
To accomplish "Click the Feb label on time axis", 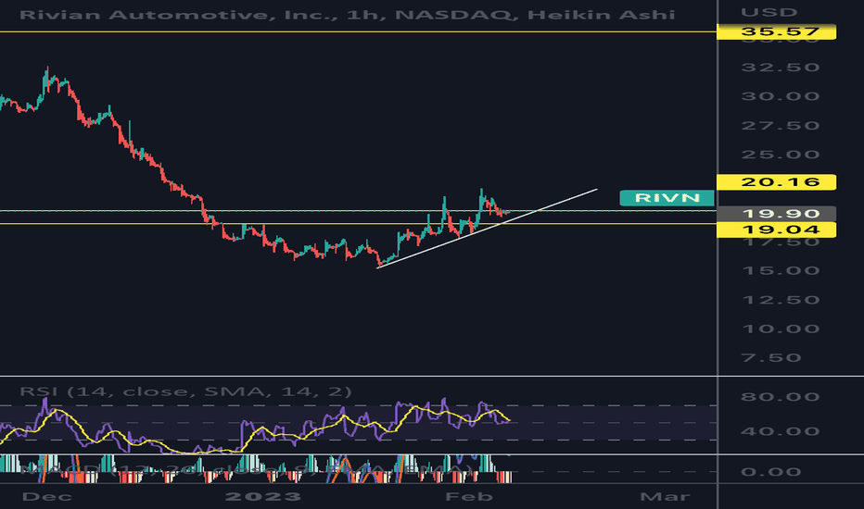I will point(468,497).
